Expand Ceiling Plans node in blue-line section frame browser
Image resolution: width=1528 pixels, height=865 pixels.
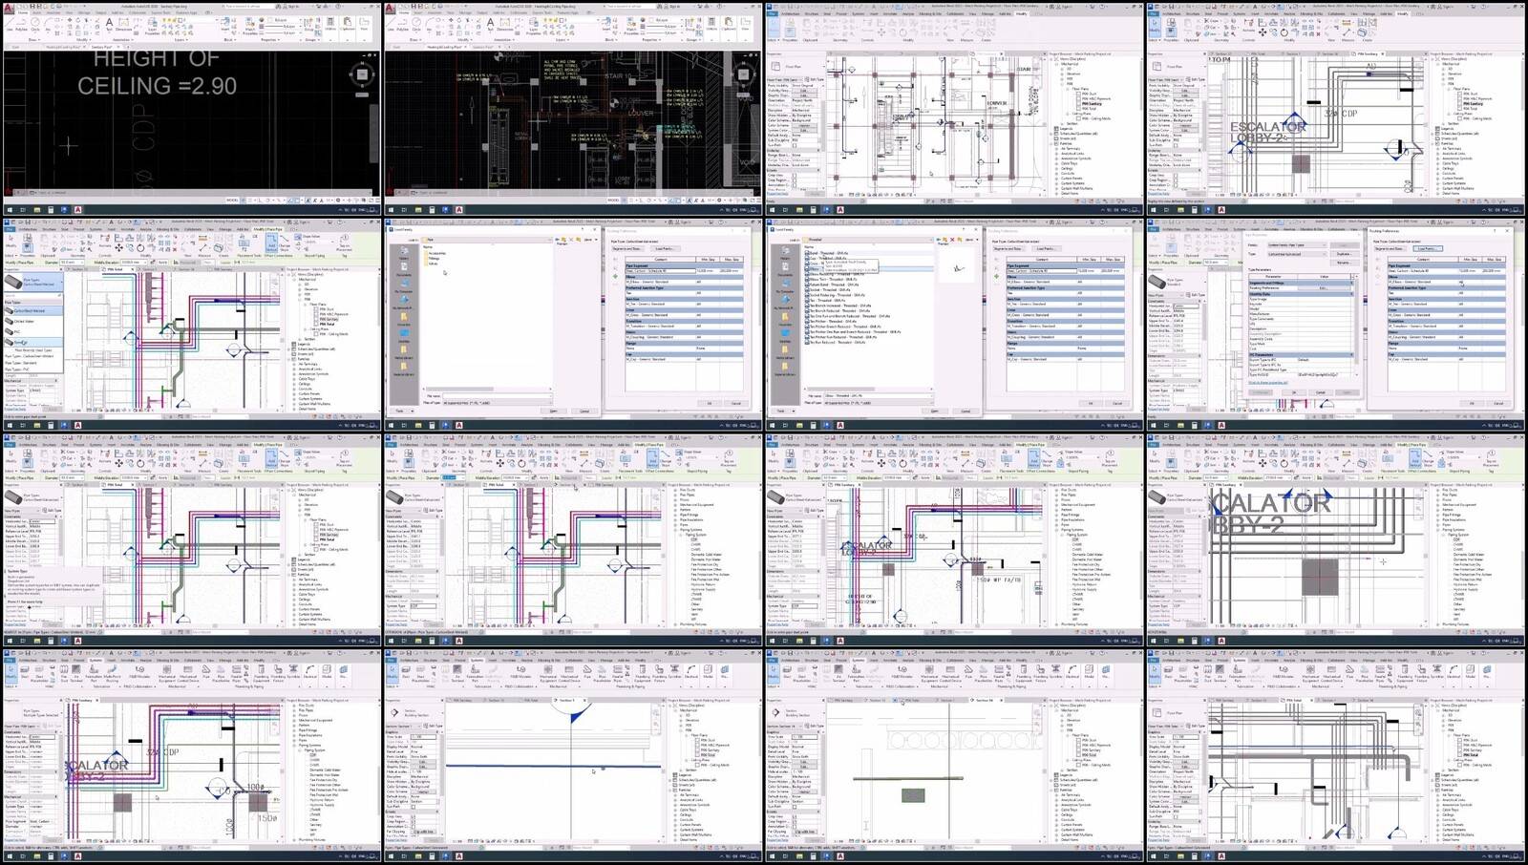click(x=686, y=760)
